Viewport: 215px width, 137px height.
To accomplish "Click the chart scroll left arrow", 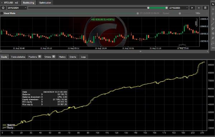I will (1, 51).
